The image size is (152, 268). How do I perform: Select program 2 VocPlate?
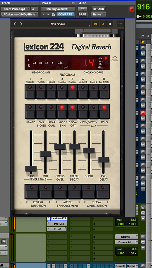[x=41, y=91]
